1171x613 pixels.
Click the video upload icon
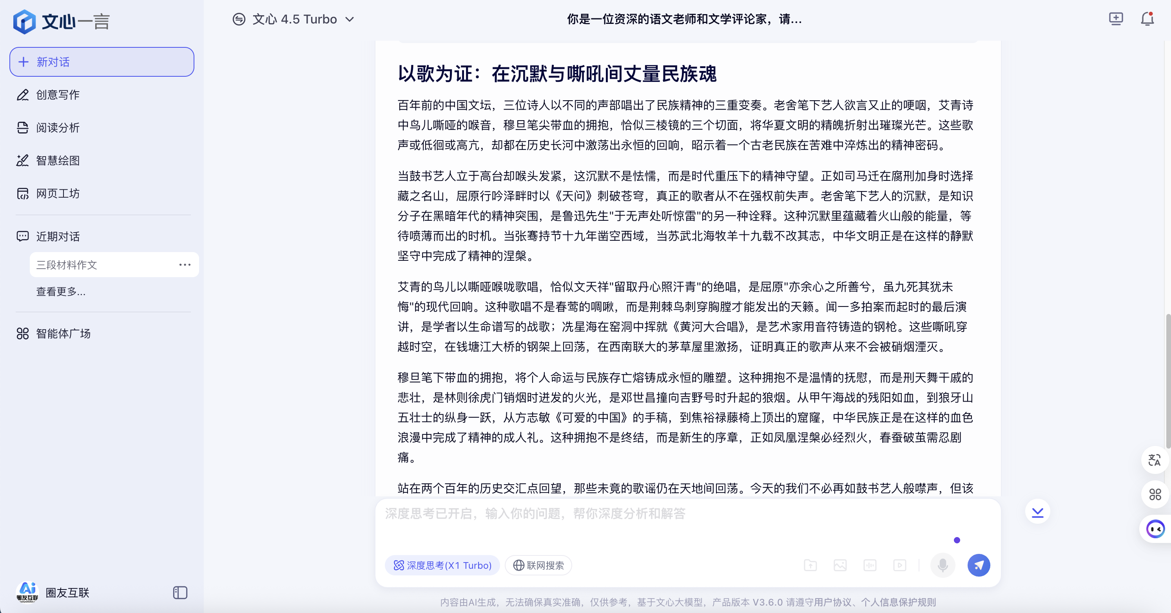tap(900, 565)
